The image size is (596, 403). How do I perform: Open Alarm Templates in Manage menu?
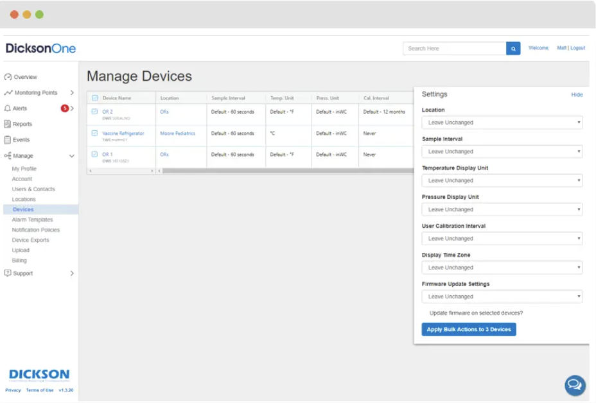(32, 219)
